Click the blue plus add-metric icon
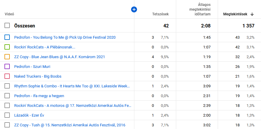The width and height of the screenshot is (261, 129). [x=134, y=10]
